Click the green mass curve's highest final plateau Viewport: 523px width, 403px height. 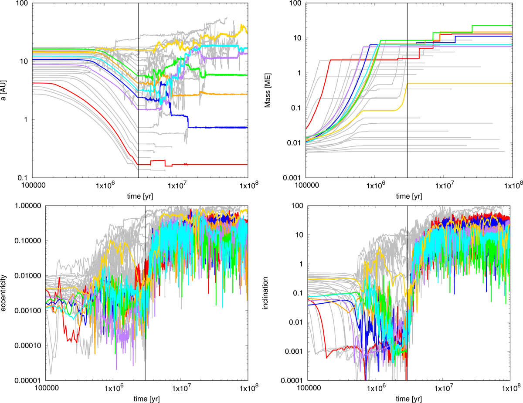(x=492, y=26)
